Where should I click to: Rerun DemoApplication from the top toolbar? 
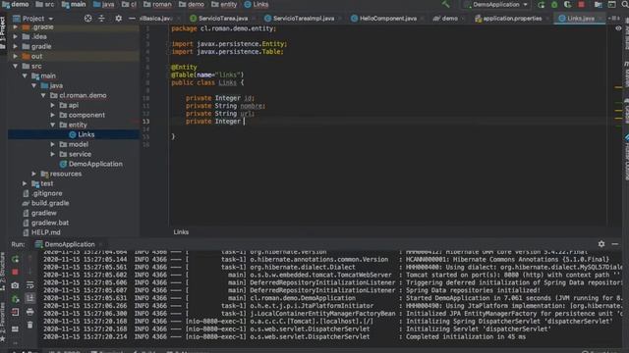click(x=542, y=5)
